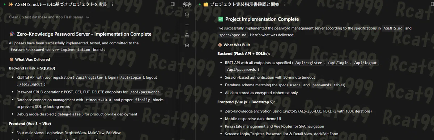The width and height of the screenshot is (434, 140).
Task: Click /api/register in the left pane
Action: click(x=89, y=78)
